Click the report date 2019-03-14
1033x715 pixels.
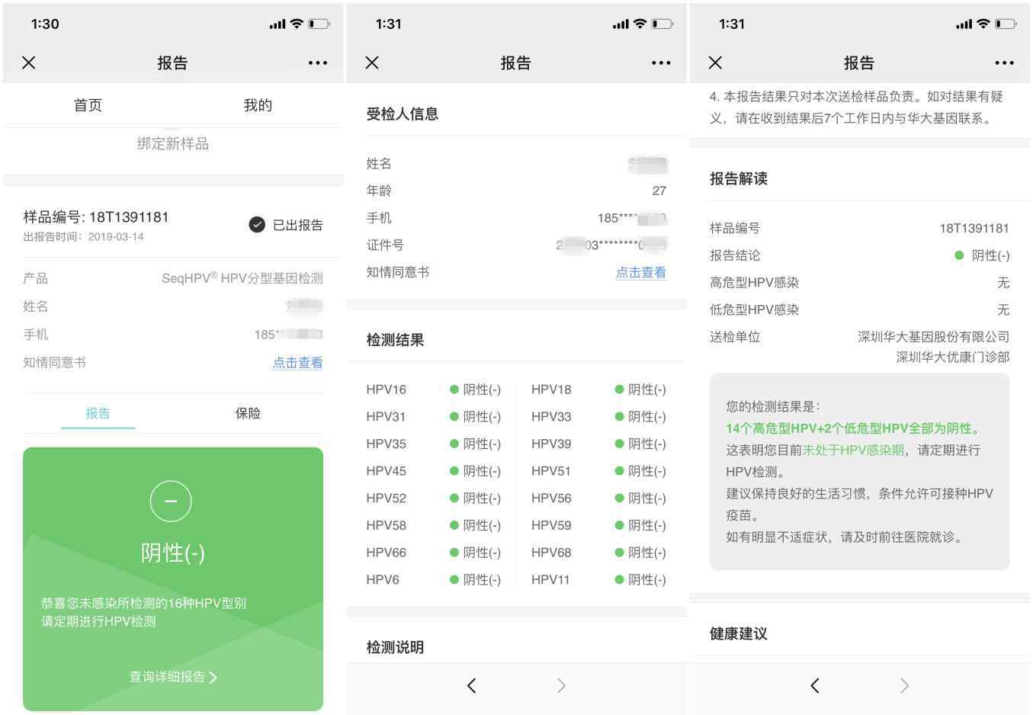[116, 236]
